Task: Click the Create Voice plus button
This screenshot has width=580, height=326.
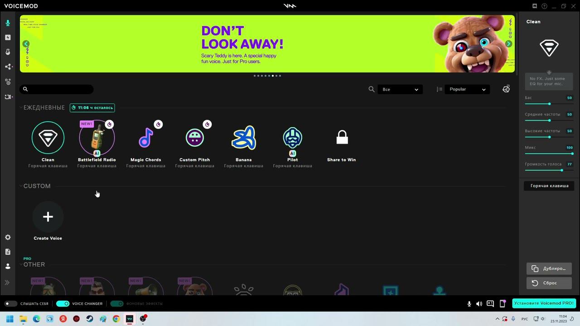Action: (x=48, y=217)
